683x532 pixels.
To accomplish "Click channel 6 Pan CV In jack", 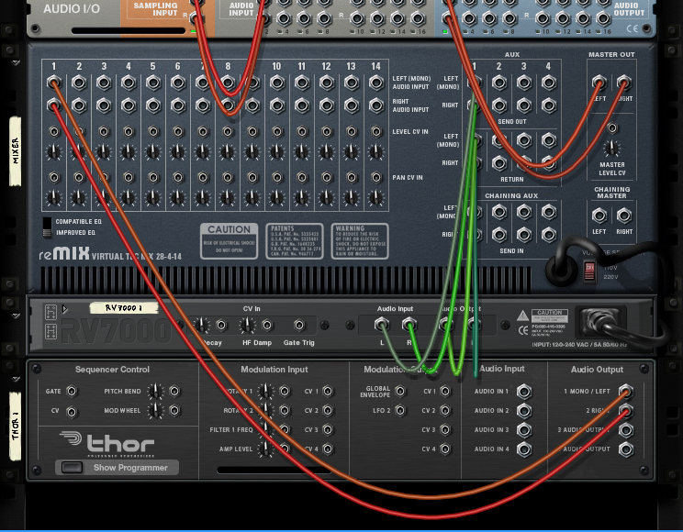I will click(x=178, y=178).
